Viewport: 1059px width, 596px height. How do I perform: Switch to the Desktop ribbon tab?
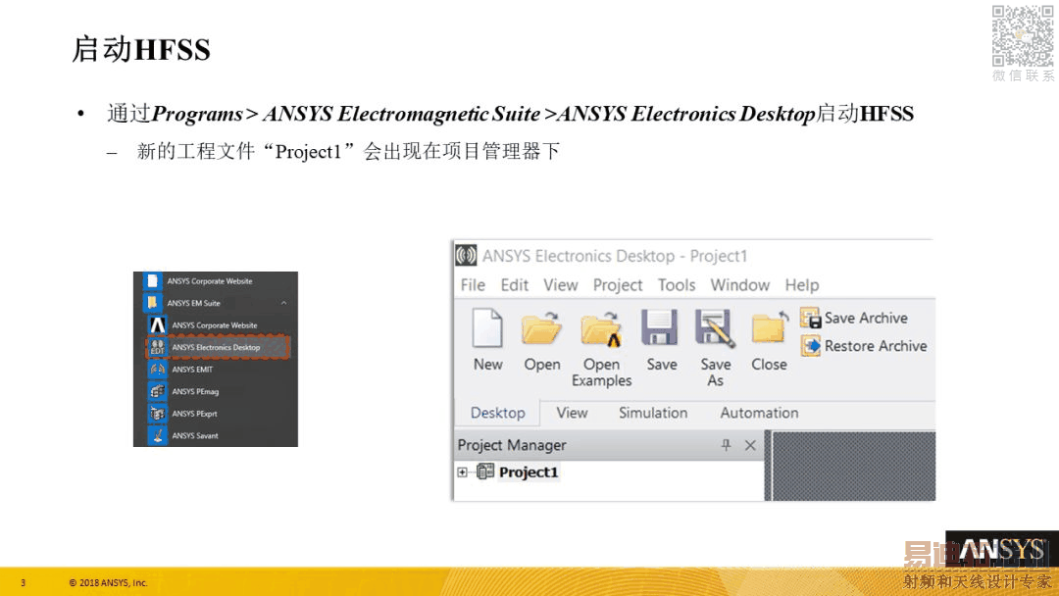[498, 413]
